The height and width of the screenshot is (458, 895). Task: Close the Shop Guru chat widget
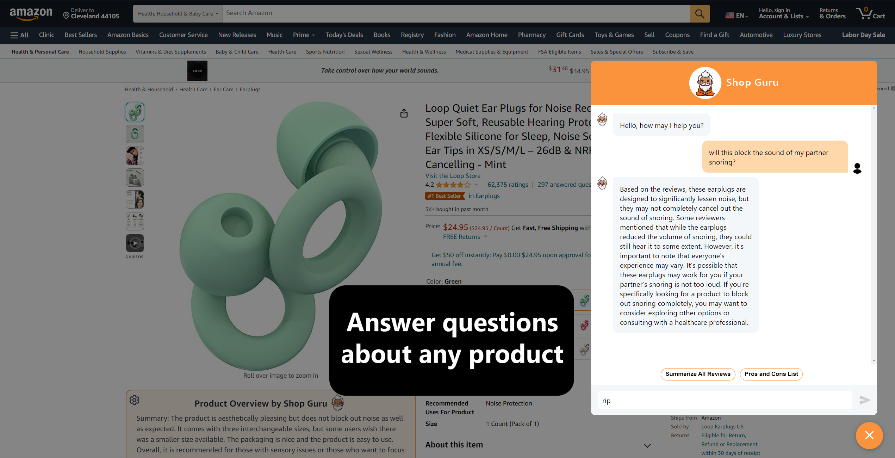tap(869, 435)
